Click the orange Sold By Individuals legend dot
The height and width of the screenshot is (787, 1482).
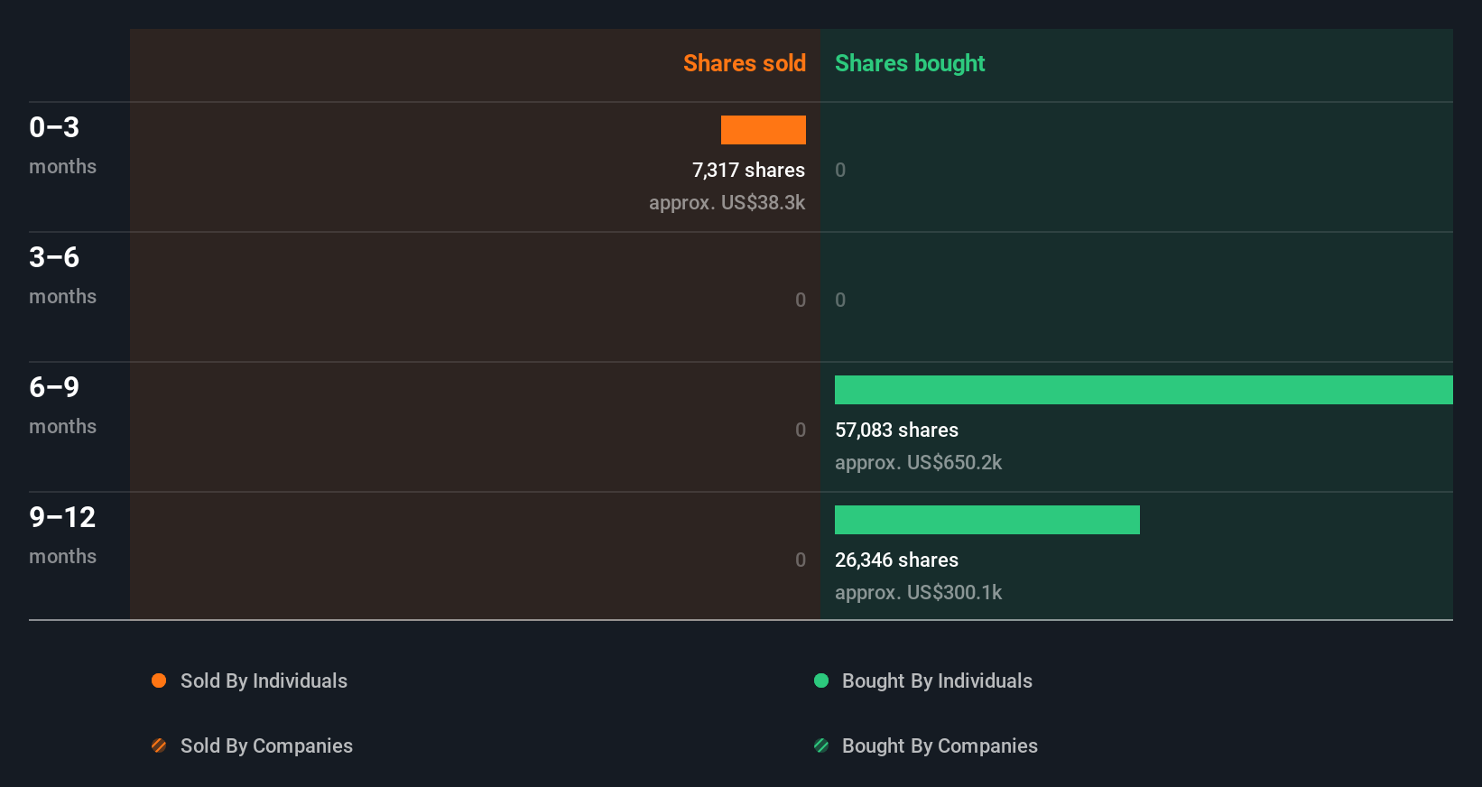click(x=159, y=681)
